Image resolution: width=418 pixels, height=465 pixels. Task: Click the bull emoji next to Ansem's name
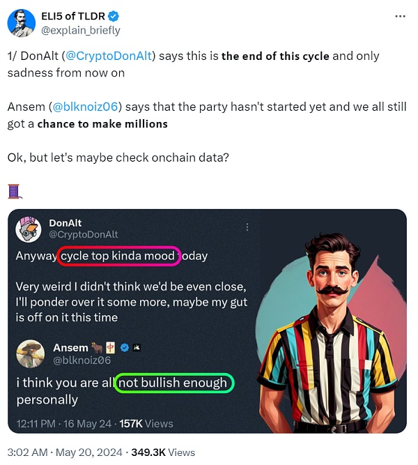tap(98, 347)
